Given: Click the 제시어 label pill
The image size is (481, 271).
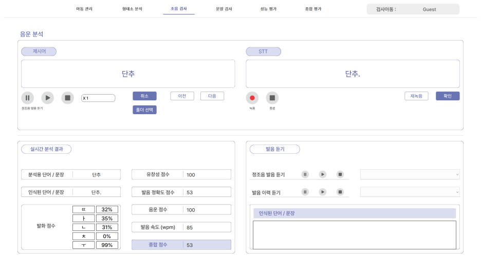Looking at the screenshot, I should tap(39, 51).
